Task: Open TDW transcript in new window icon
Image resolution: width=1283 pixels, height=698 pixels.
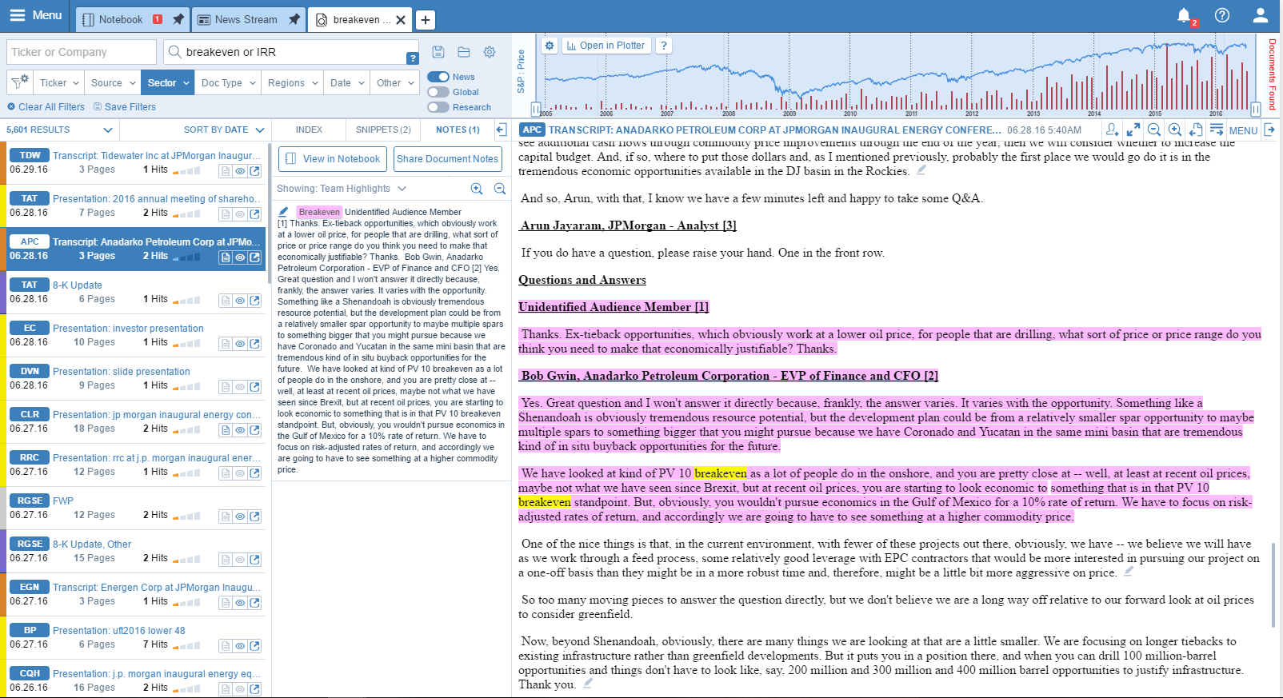Action: click(x=254, y=171)
